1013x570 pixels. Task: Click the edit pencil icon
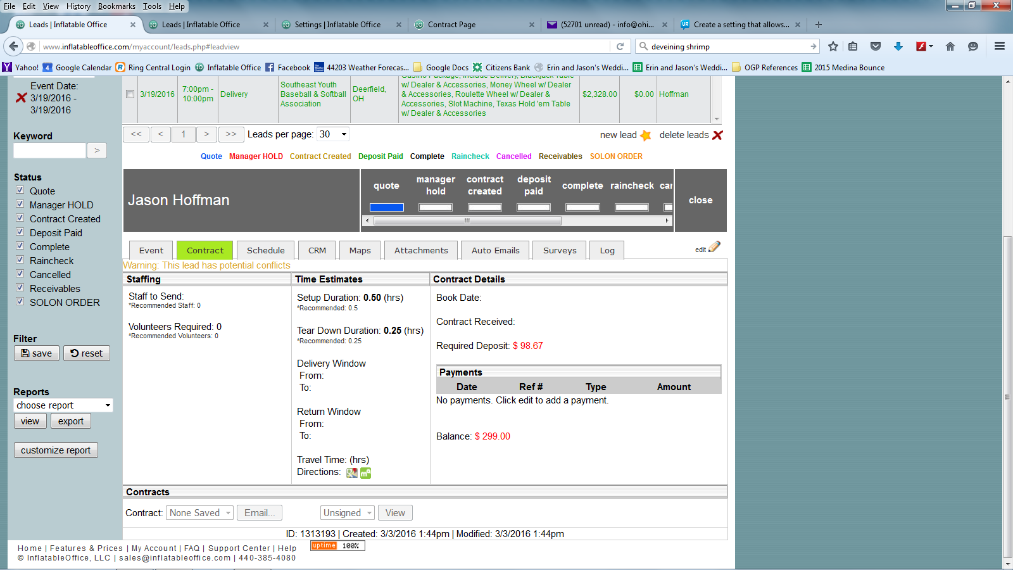[x=714, y=247]
